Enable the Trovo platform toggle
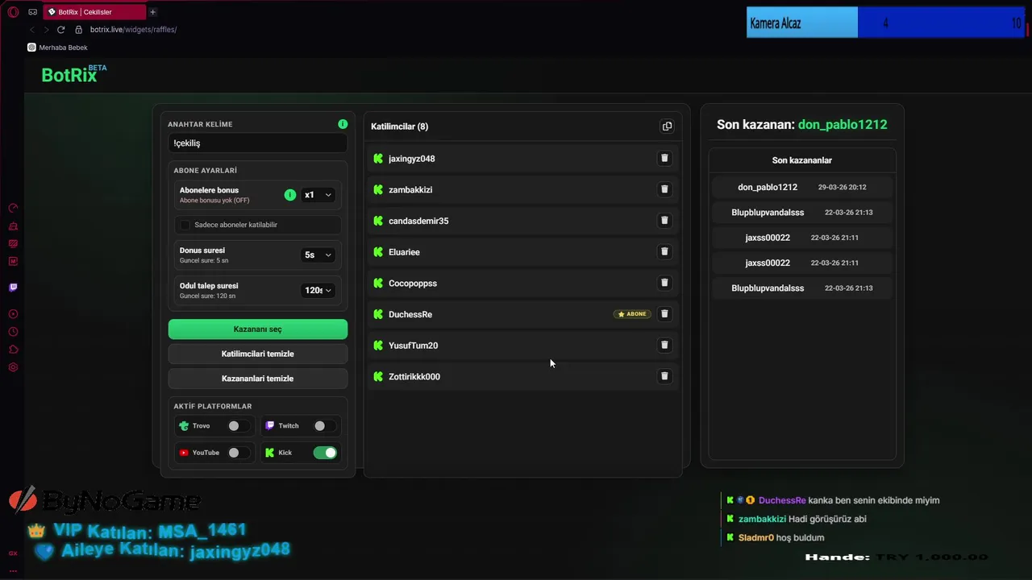This screenshot has height=580, width=1032. coord(238,426)
